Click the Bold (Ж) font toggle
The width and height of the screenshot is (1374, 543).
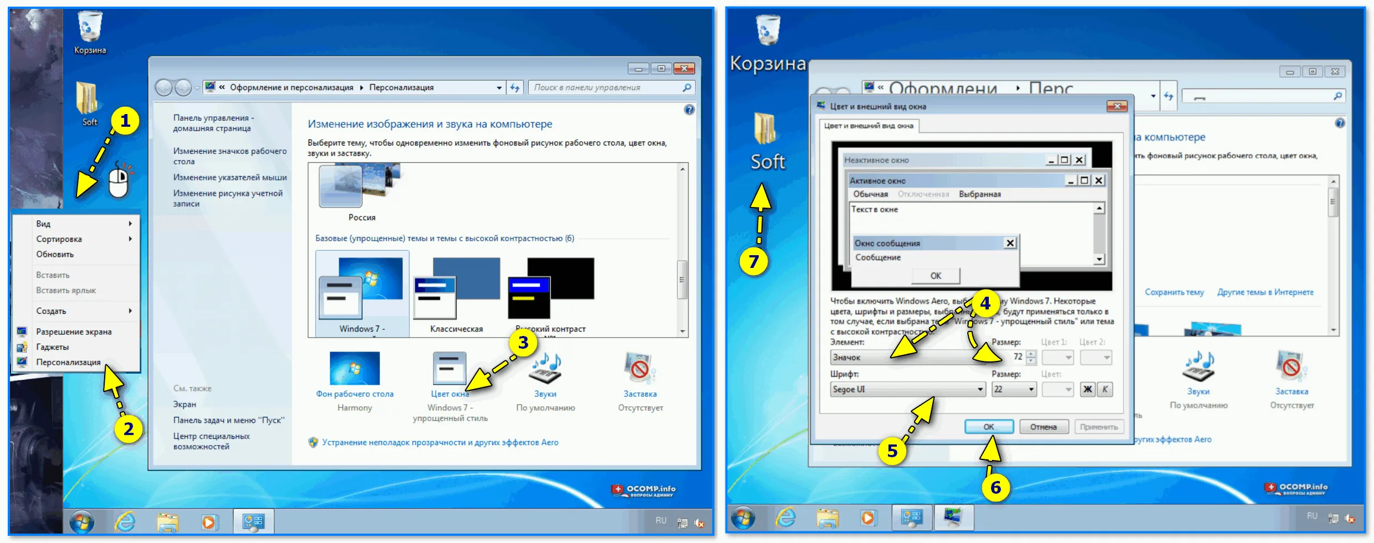(x=1087, y=389)
